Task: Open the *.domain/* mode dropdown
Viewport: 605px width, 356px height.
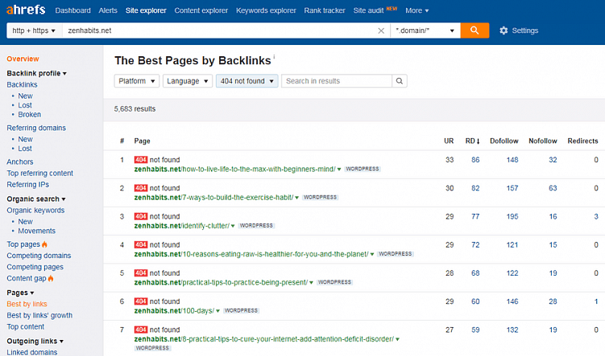Action: coord(425,31)
